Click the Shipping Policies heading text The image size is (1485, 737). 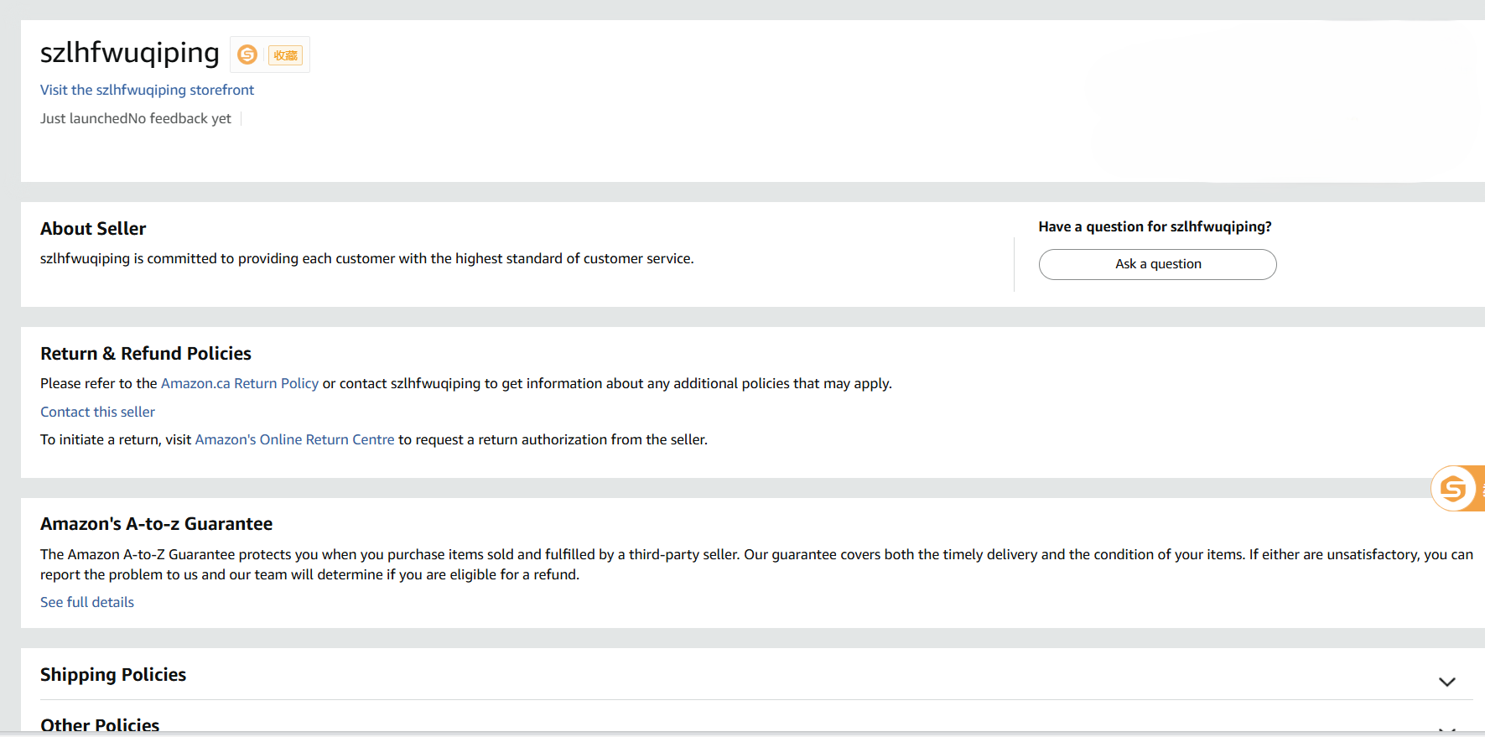[113, 675]
